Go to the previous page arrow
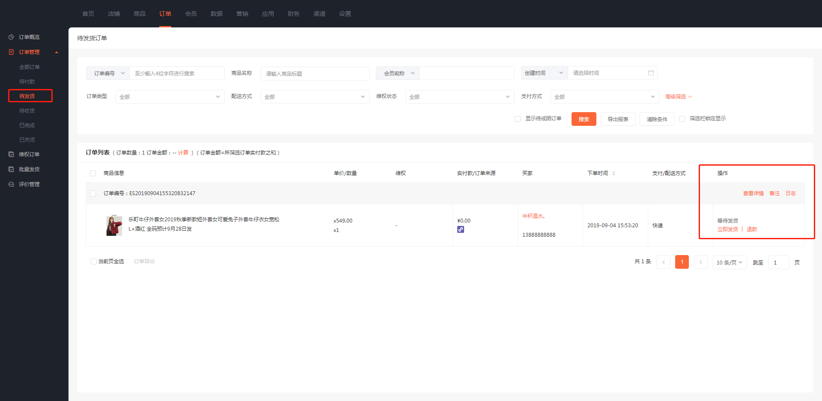 [664, 262]
